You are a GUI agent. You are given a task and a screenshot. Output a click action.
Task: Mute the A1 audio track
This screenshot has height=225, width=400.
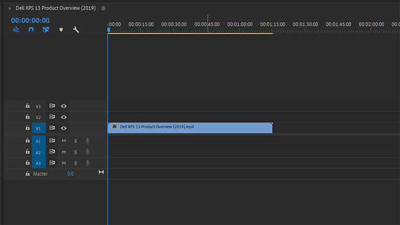pos(64,141)
